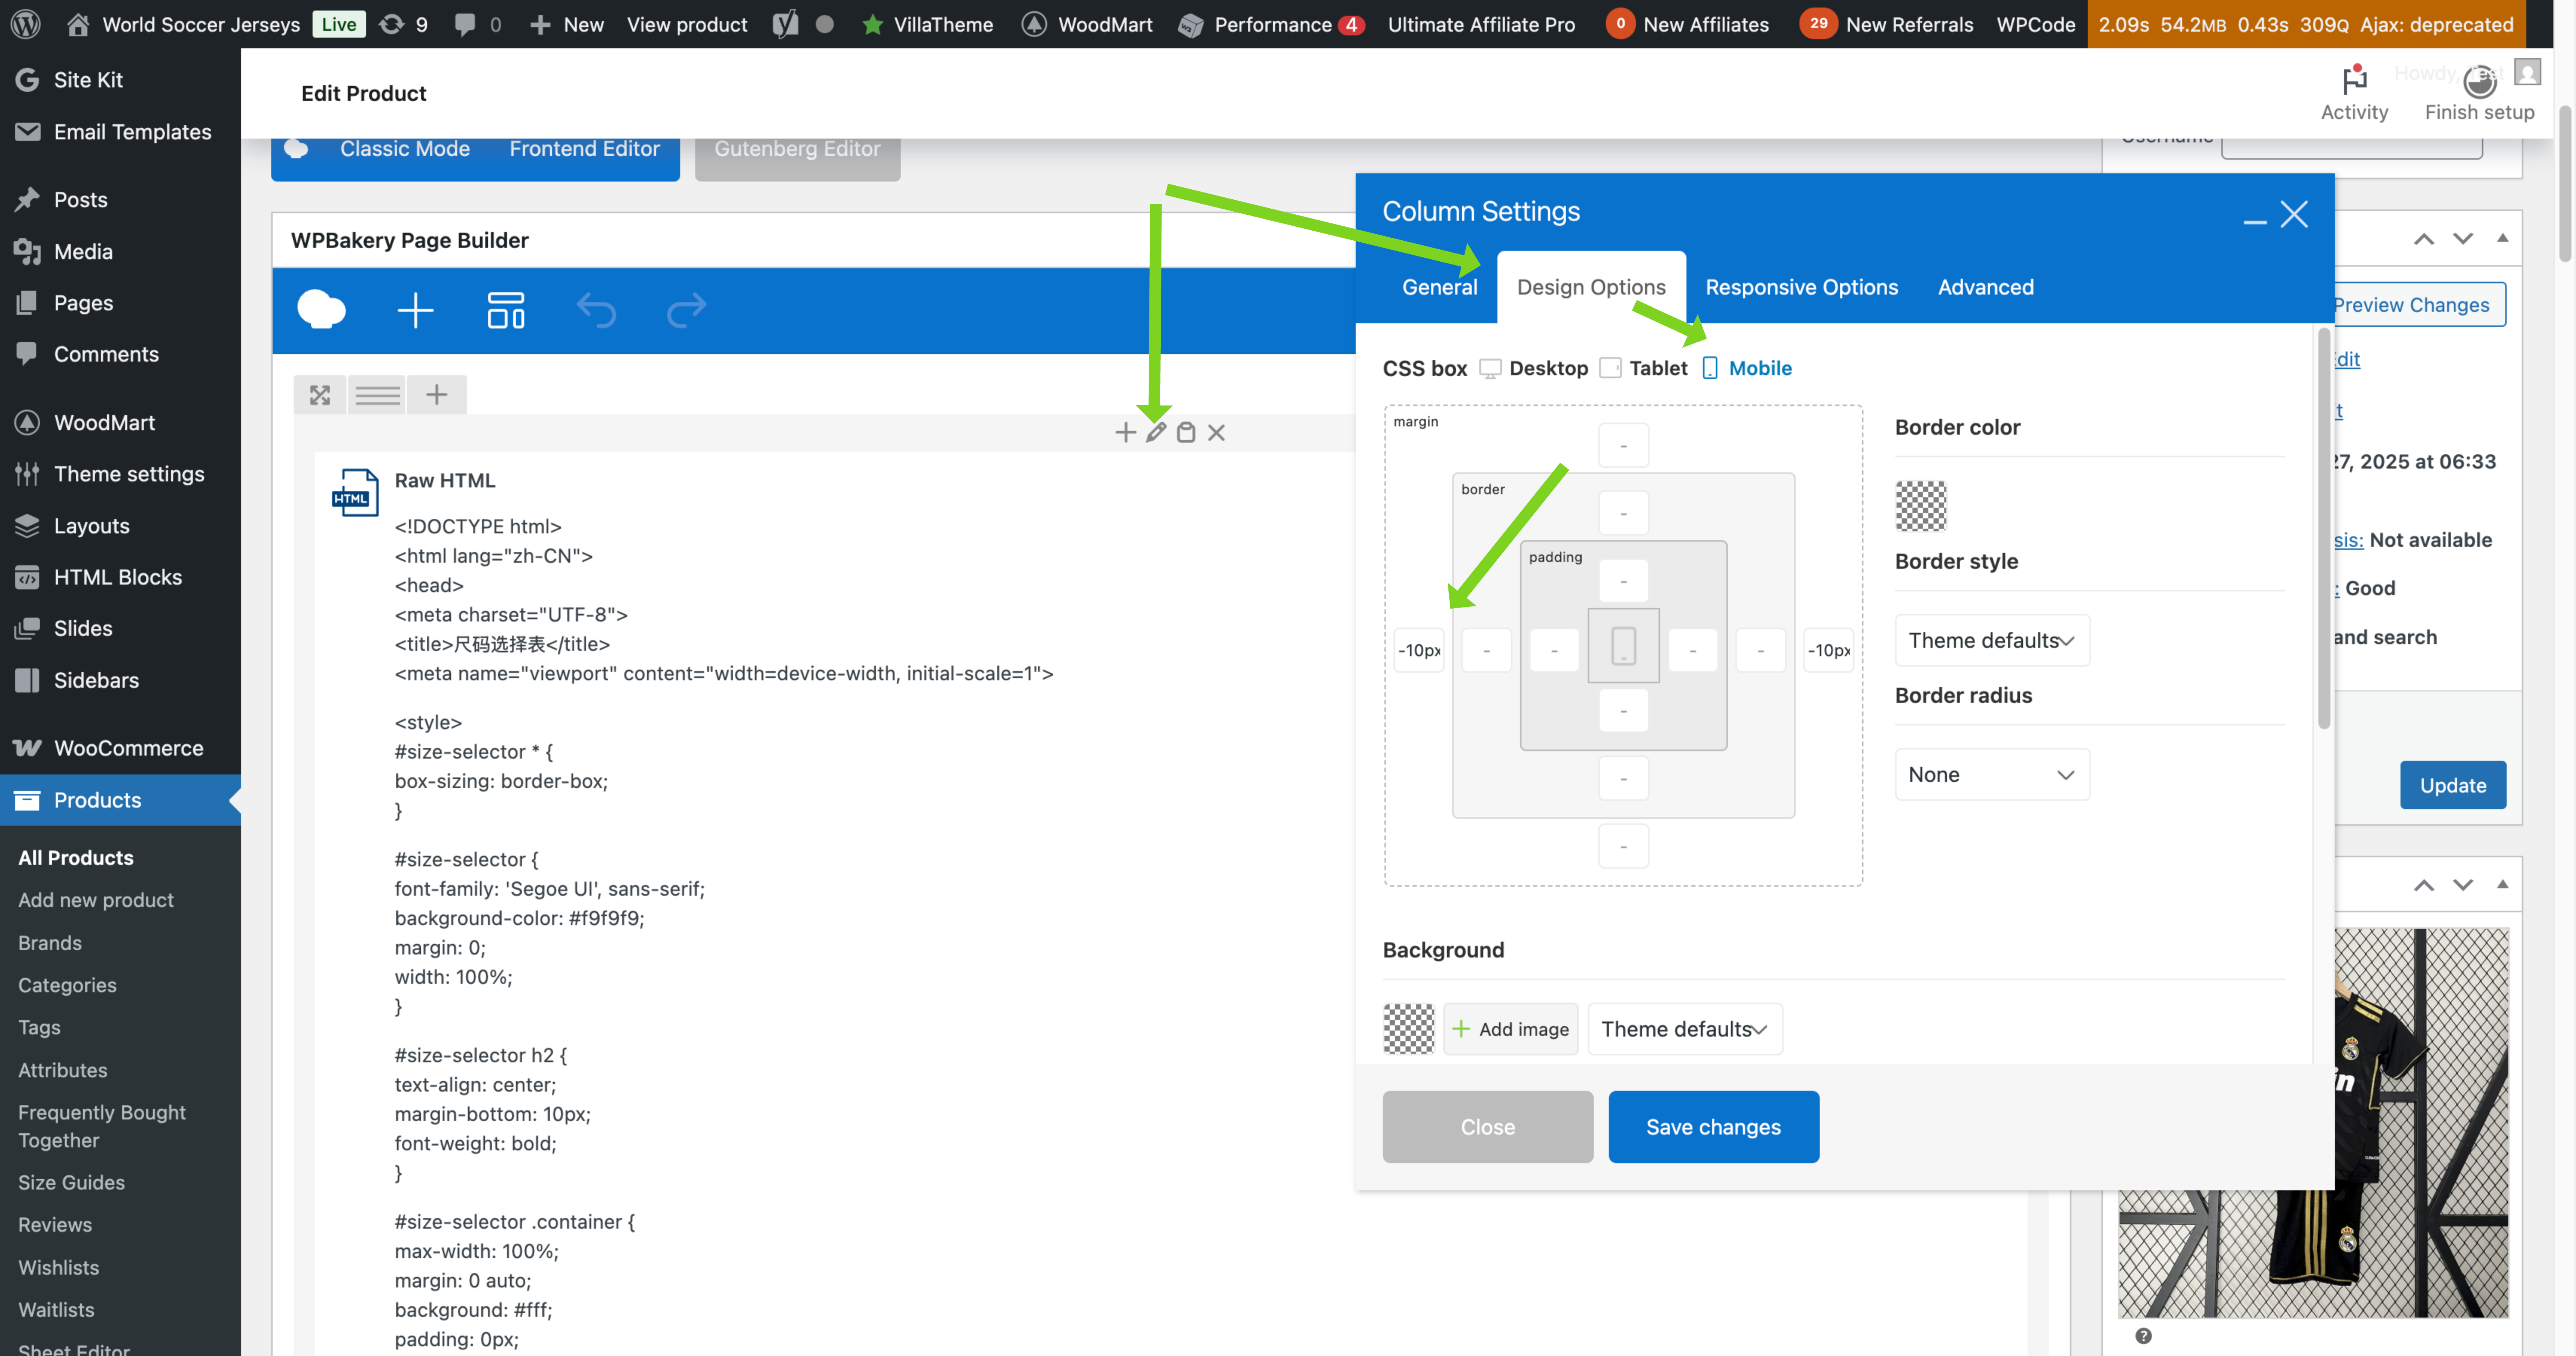Pick a Border color swatch
Screen dimensions: 2576x1356
coord(1921,506)
